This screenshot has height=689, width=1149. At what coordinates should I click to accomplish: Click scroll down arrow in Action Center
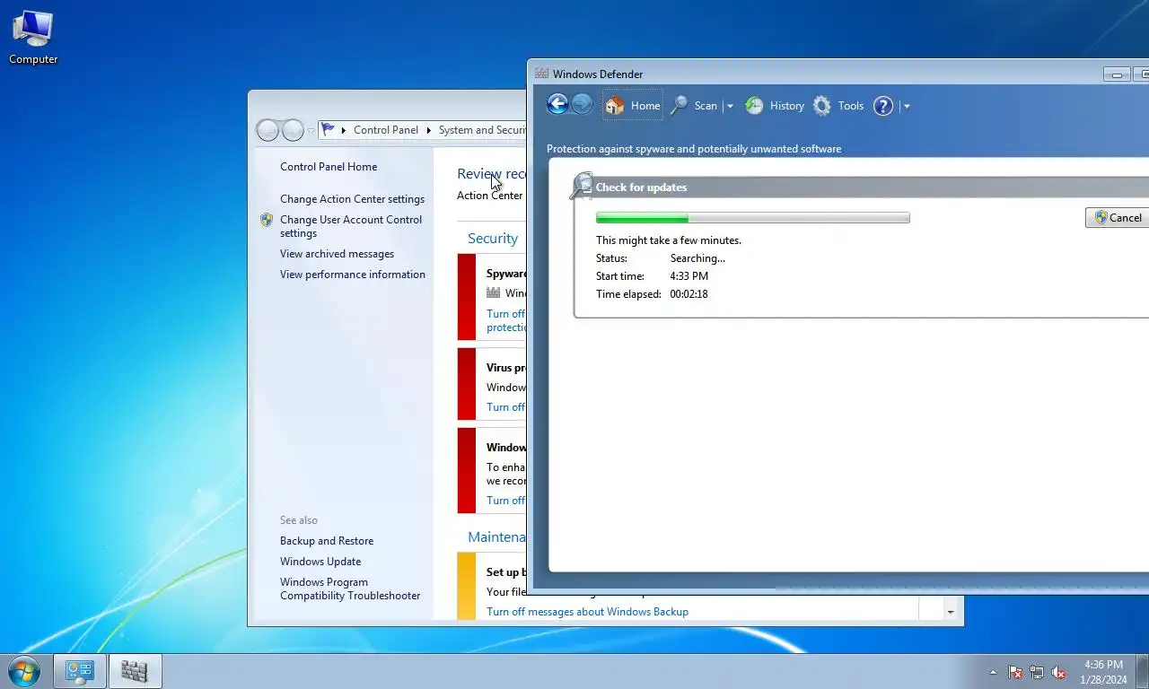point(950,612)
